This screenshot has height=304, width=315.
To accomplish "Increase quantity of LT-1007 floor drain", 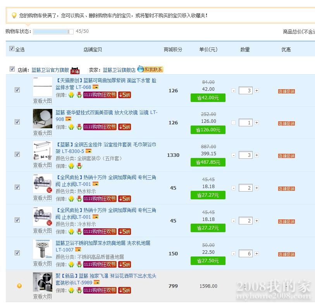I will [256, 254].
